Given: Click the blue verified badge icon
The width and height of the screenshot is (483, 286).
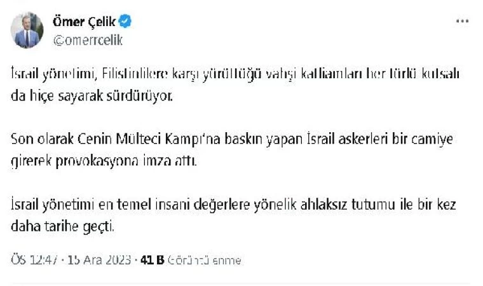Looking at the screenshot, I should (x=126, y=22).
